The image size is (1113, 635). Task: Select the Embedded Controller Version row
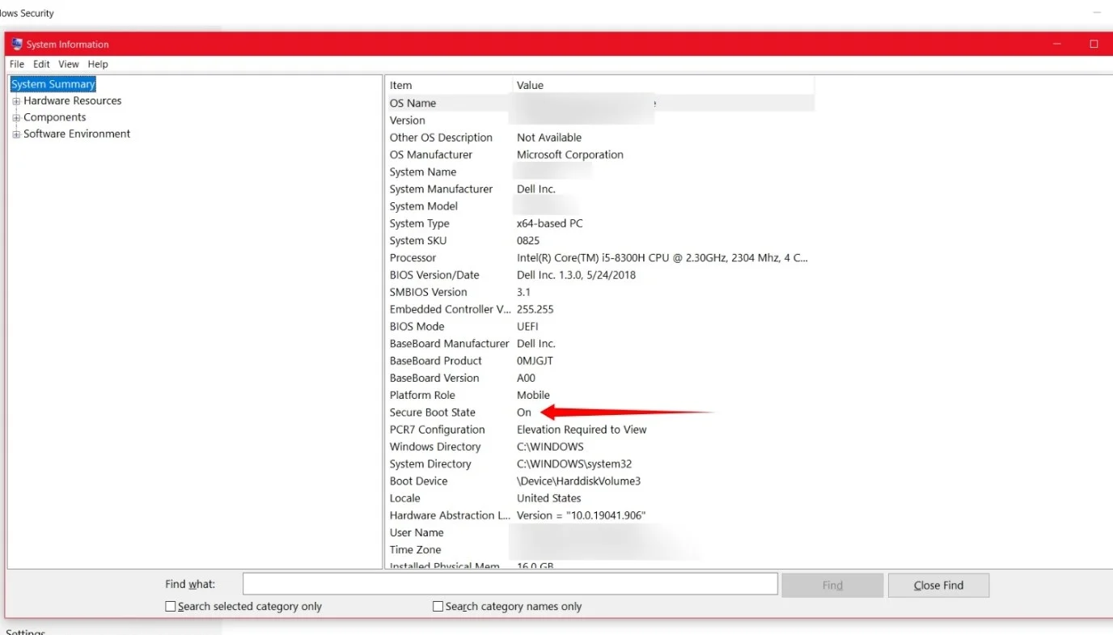coord(600,309)
